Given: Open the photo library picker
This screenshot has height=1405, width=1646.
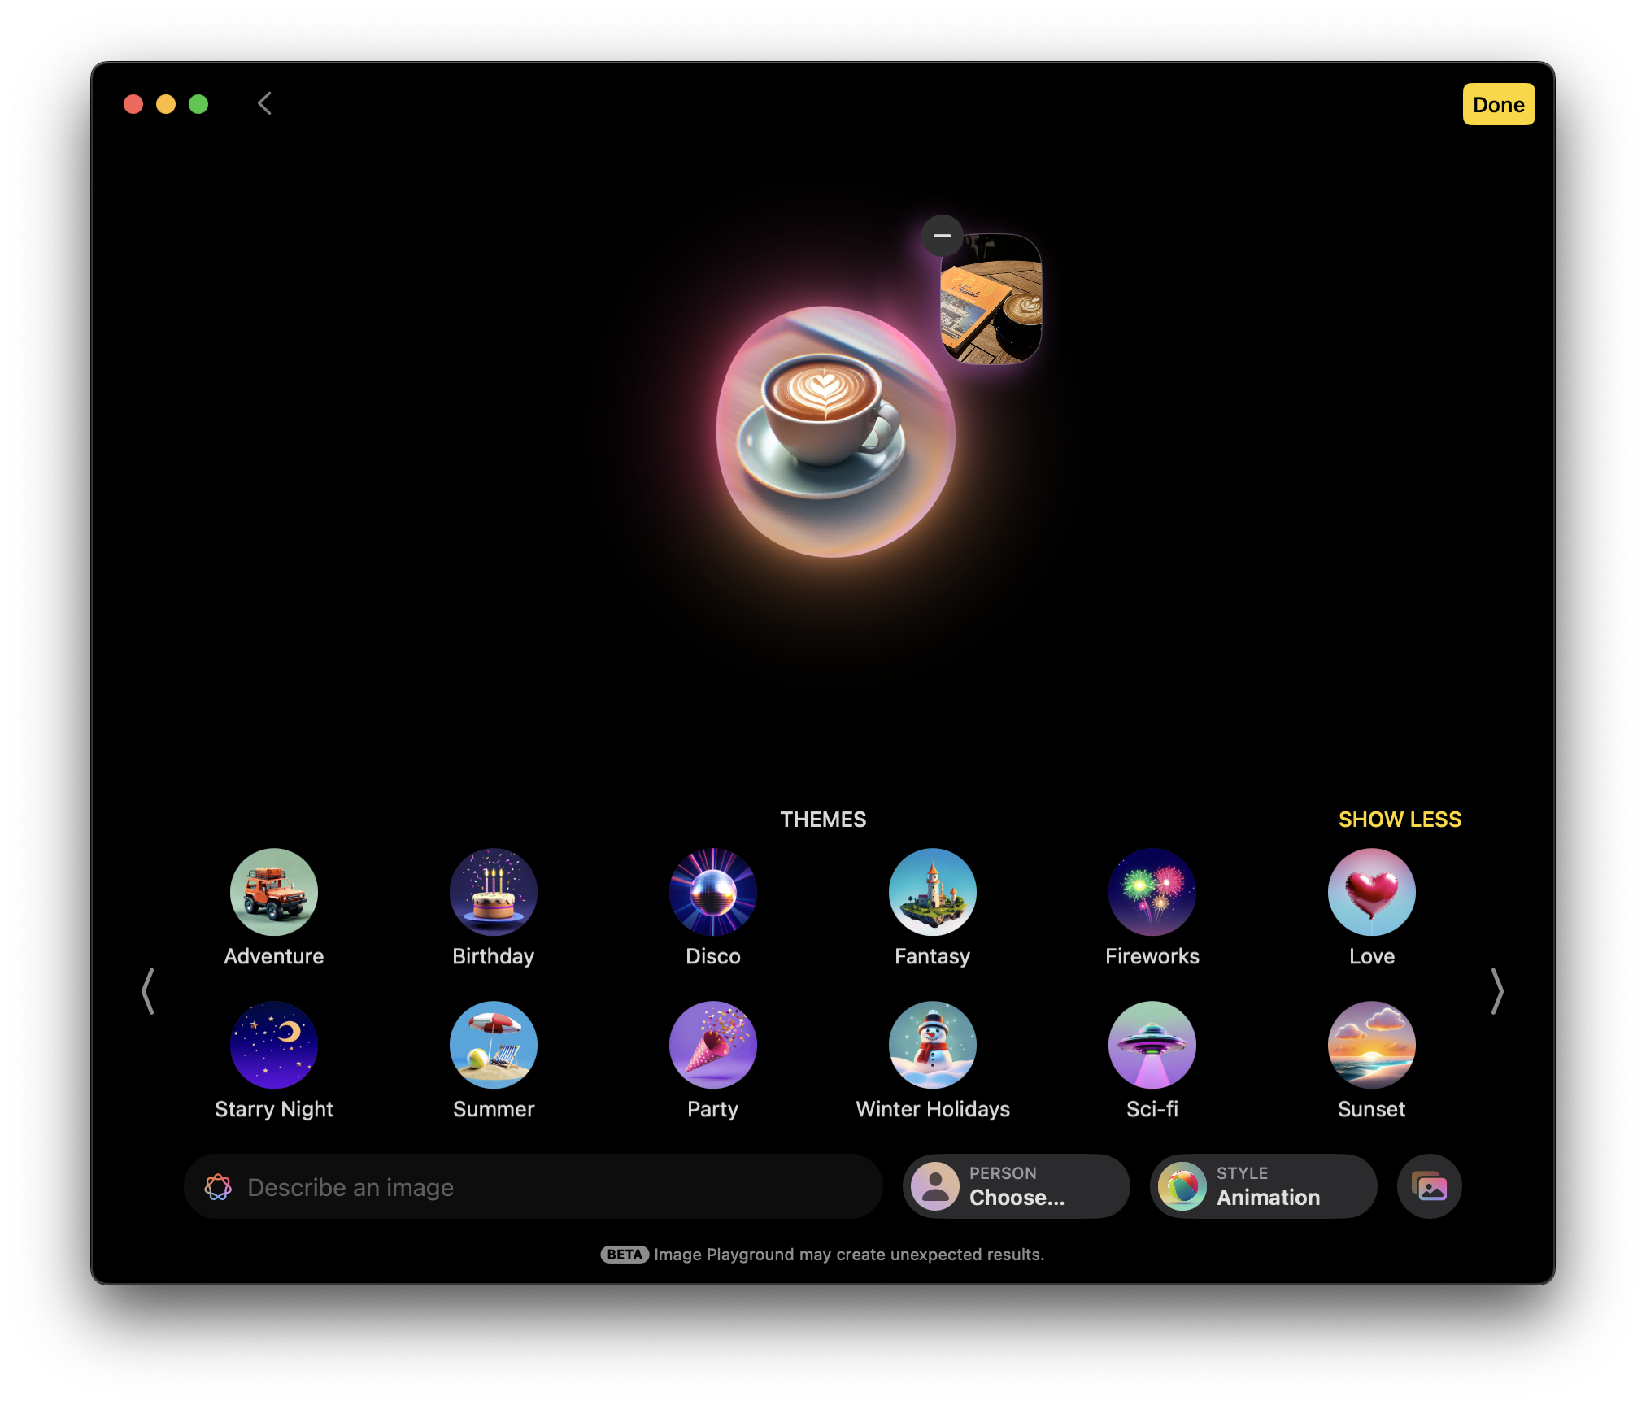Looking at the screenshot, I should 1429,1186.
